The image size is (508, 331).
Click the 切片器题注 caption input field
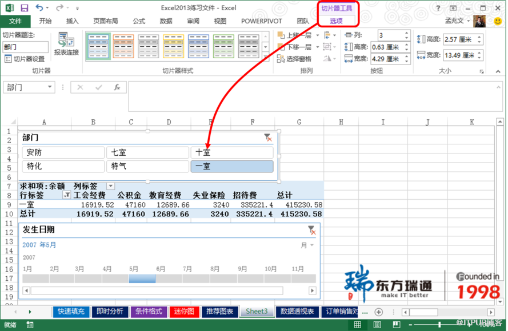[x=26, y=47]
